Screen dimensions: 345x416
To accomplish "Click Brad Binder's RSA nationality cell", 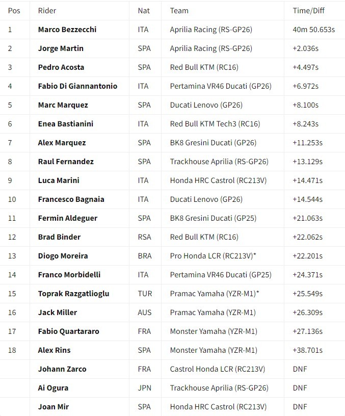I will coord(144,237).
